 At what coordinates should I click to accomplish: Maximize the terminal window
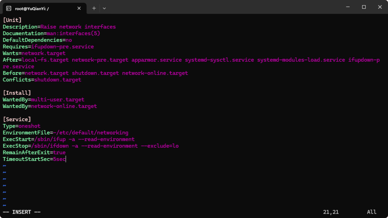point(364,7)
